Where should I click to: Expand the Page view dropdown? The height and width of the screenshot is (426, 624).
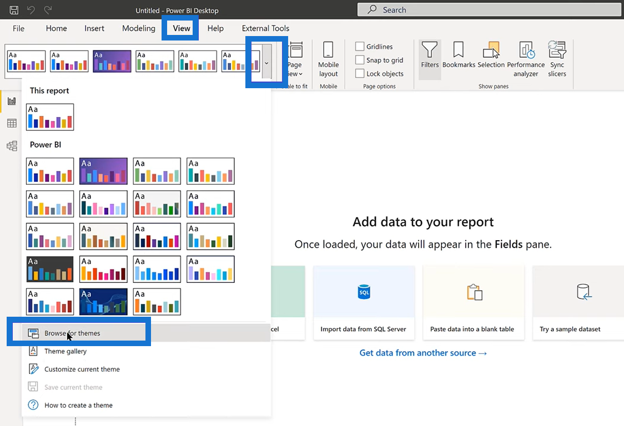[295, 59]
